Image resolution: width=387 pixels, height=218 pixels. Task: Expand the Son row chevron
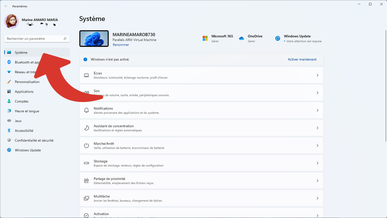coord(317,93)
